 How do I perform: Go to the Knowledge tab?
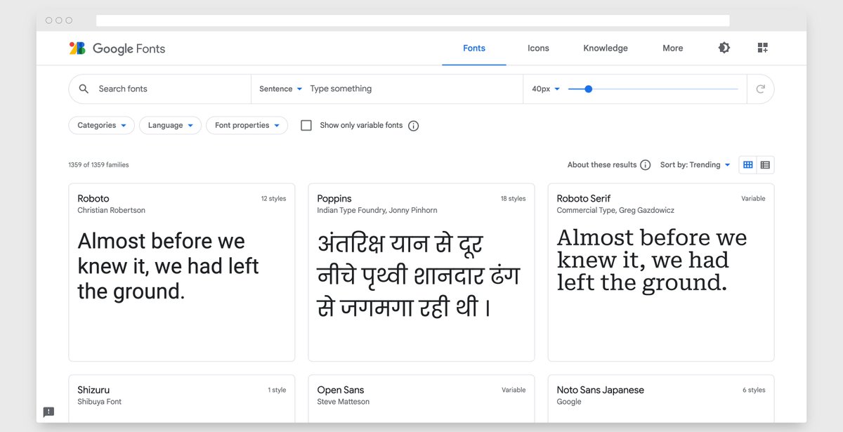tap(606, 48)
